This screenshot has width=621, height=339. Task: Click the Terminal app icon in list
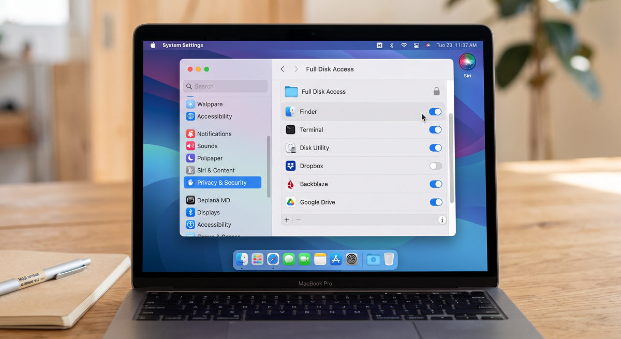pos(291,130)
